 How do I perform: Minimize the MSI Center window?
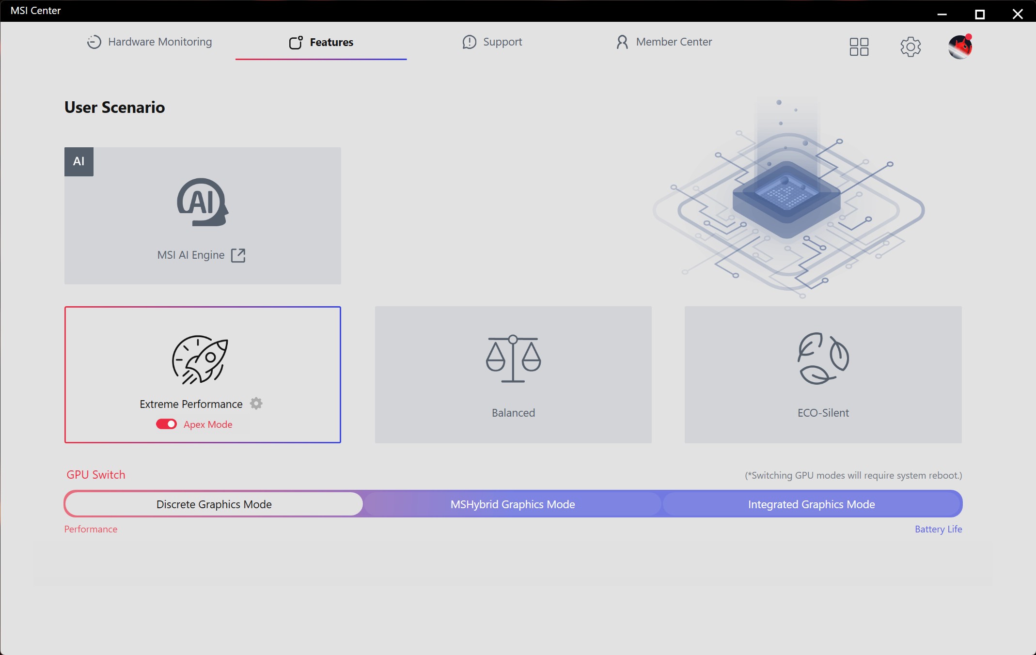pos(942,14)
